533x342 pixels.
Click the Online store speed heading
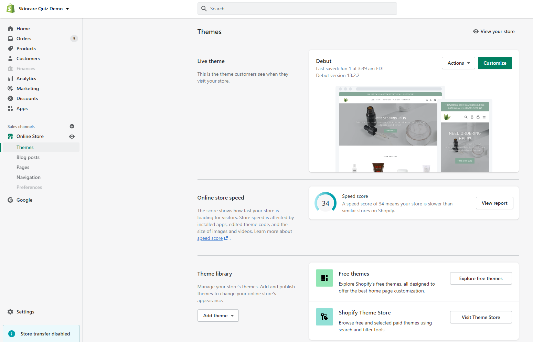tap(221, 198)
